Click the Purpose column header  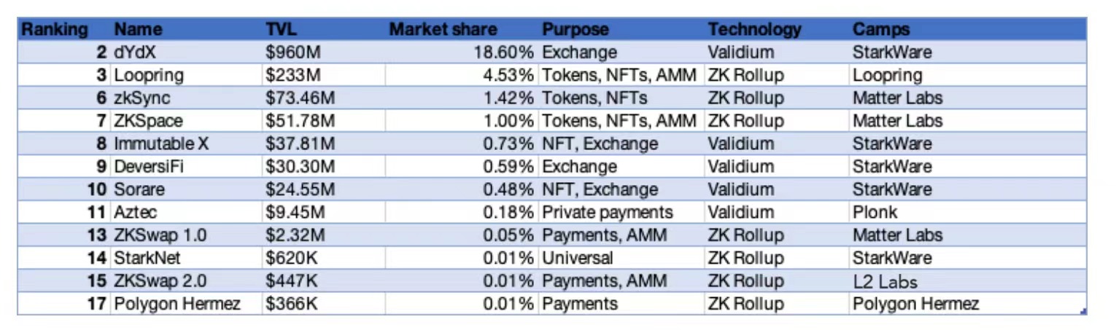coord(576,30)
